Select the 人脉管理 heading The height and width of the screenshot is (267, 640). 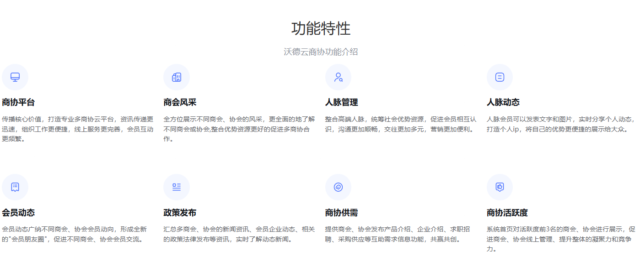click(341, 102)
